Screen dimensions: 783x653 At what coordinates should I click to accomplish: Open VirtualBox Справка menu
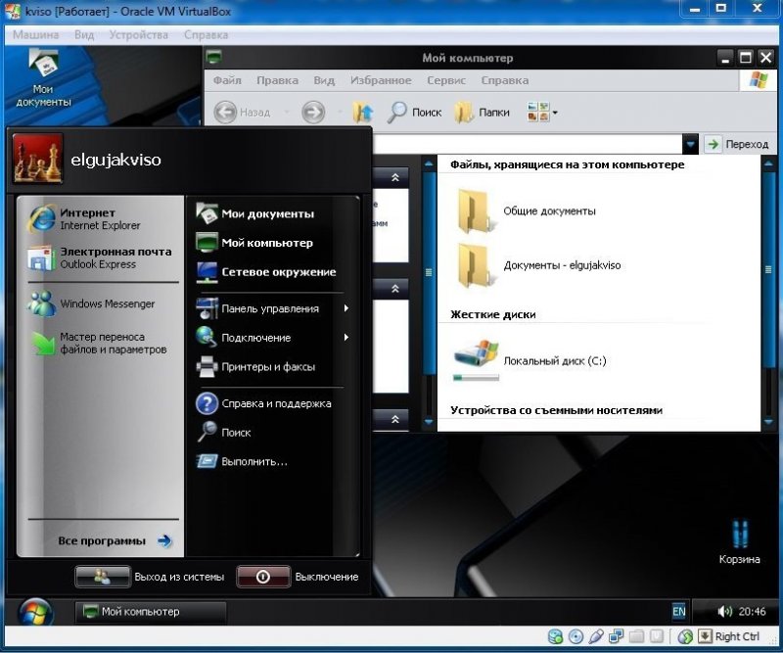[x=206, y=34]
